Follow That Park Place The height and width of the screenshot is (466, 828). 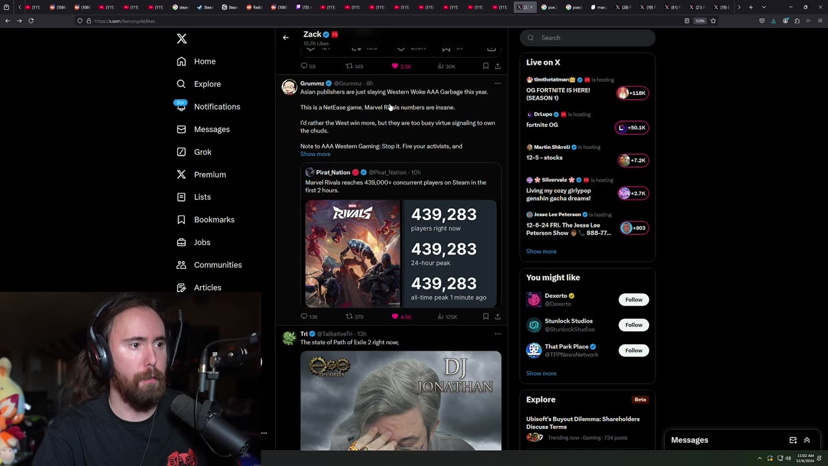point(633,350)
